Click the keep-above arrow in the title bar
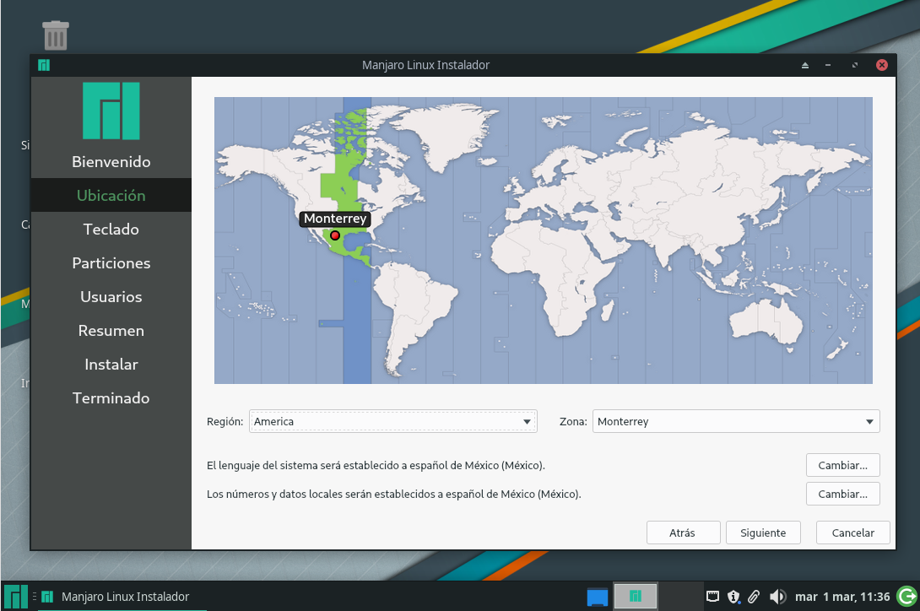The width and height of the screenshot is (920, 611). coord(804,65)
